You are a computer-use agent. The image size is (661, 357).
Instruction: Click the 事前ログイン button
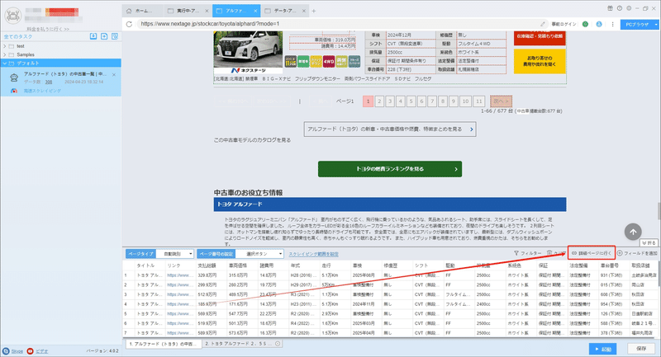pyautogui.click(x=564, y=25)
